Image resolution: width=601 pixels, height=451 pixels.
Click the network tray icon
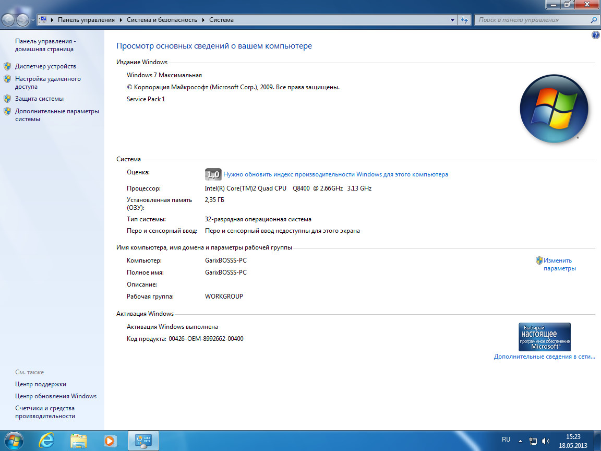pyautogui.click(x=533, y=441)
